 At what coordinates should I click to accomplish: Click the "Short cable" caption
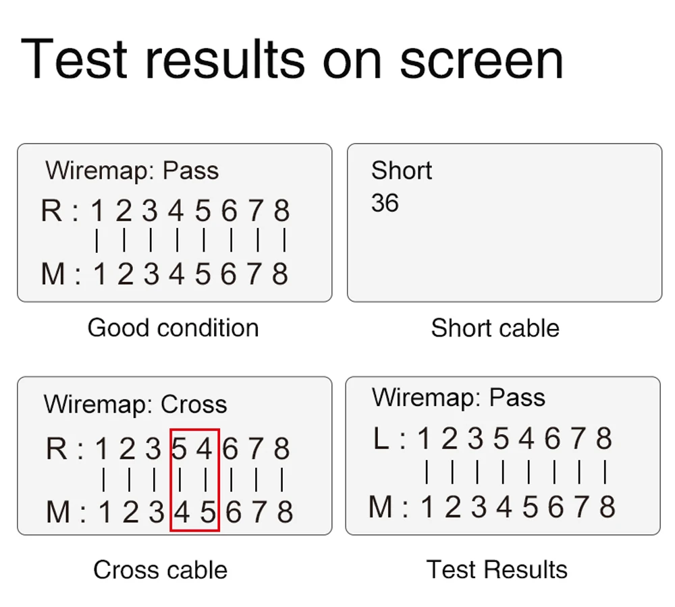point(495,328)
